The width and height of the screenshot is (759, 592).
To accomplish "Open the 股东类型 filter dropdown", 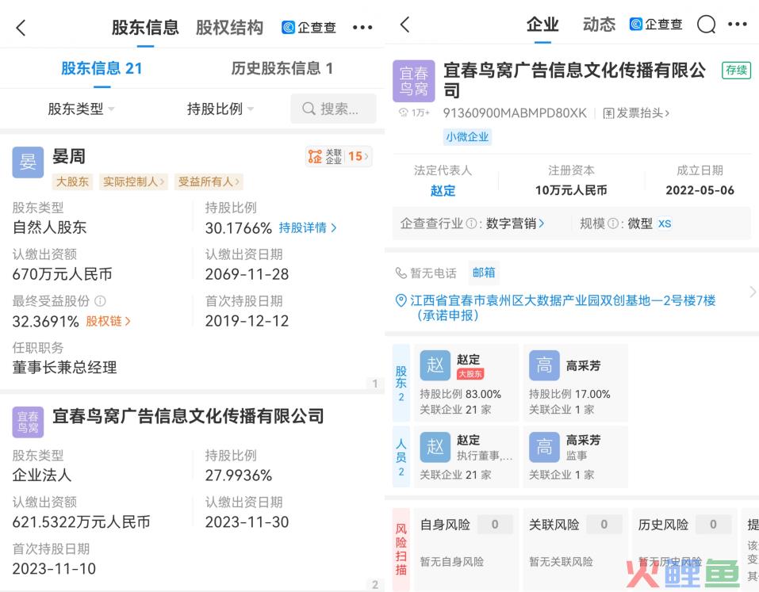I will click(x=81, y=109).
